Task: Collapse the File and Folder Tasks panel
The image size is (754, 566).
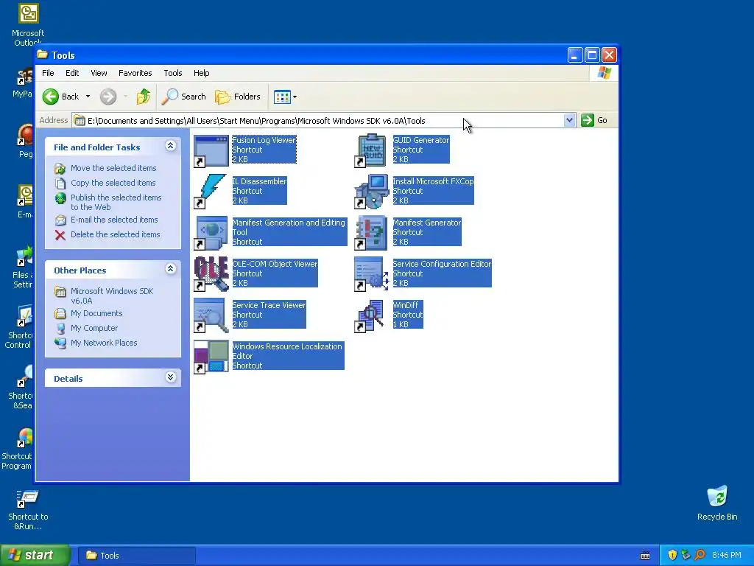Action: point(170,146)
